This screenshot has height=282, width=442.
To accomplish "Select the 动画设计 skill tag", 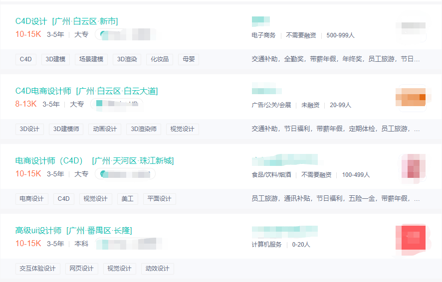I will [x=105, y=129].
